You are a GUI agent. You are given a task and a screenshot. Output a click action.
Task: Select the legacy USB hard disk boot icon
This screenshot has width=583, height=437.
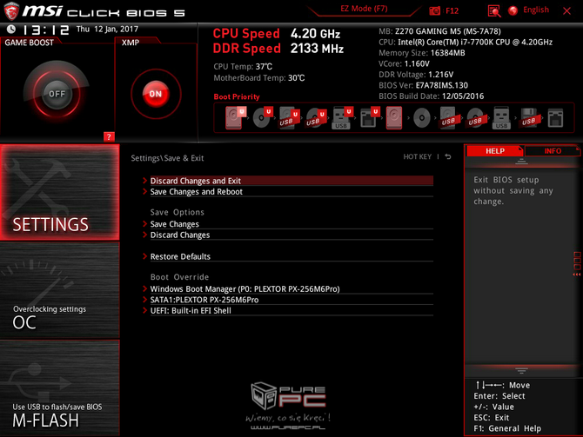(x=448, y=117)
